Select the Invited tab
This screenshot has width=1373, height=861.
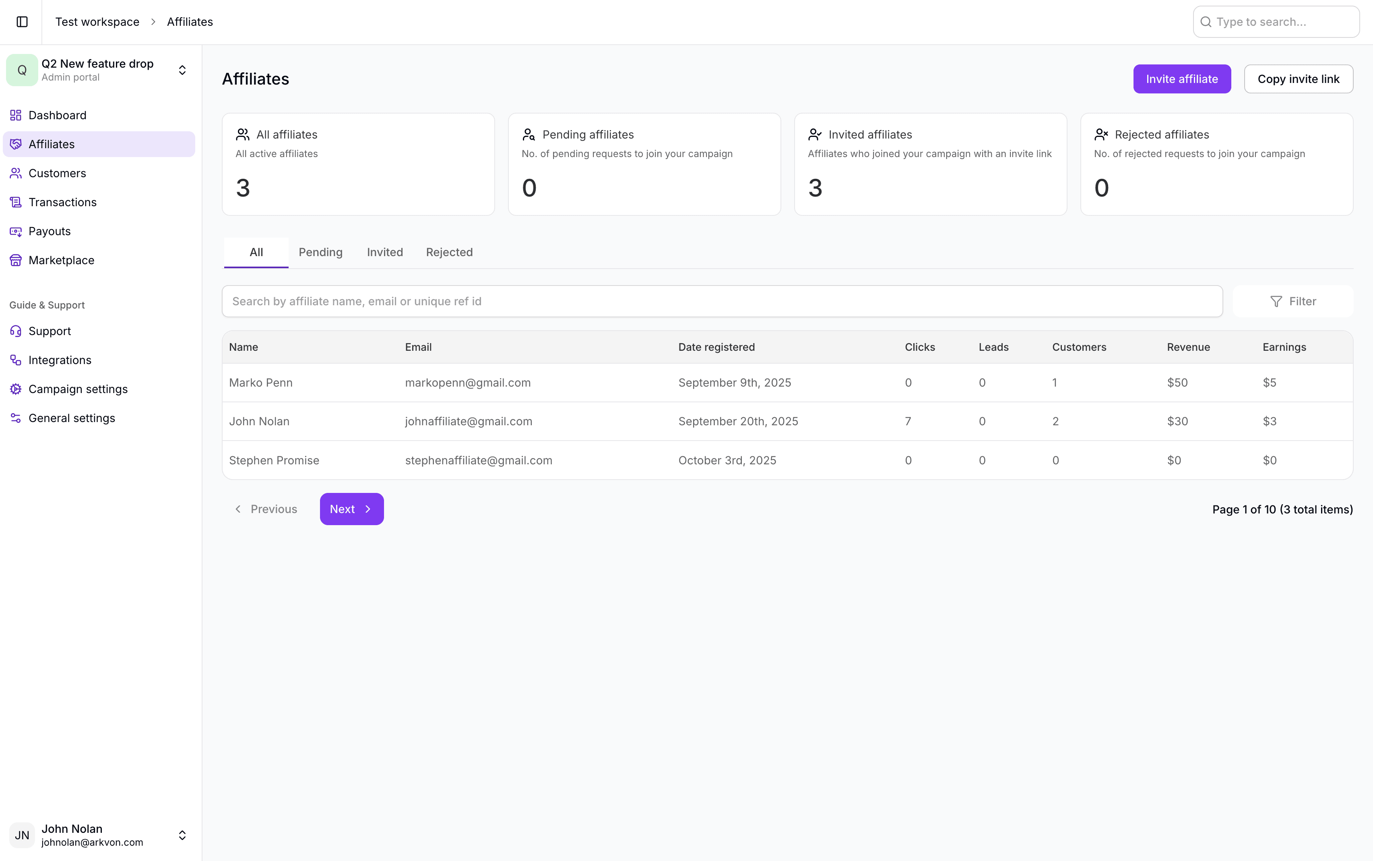point(385,252)
